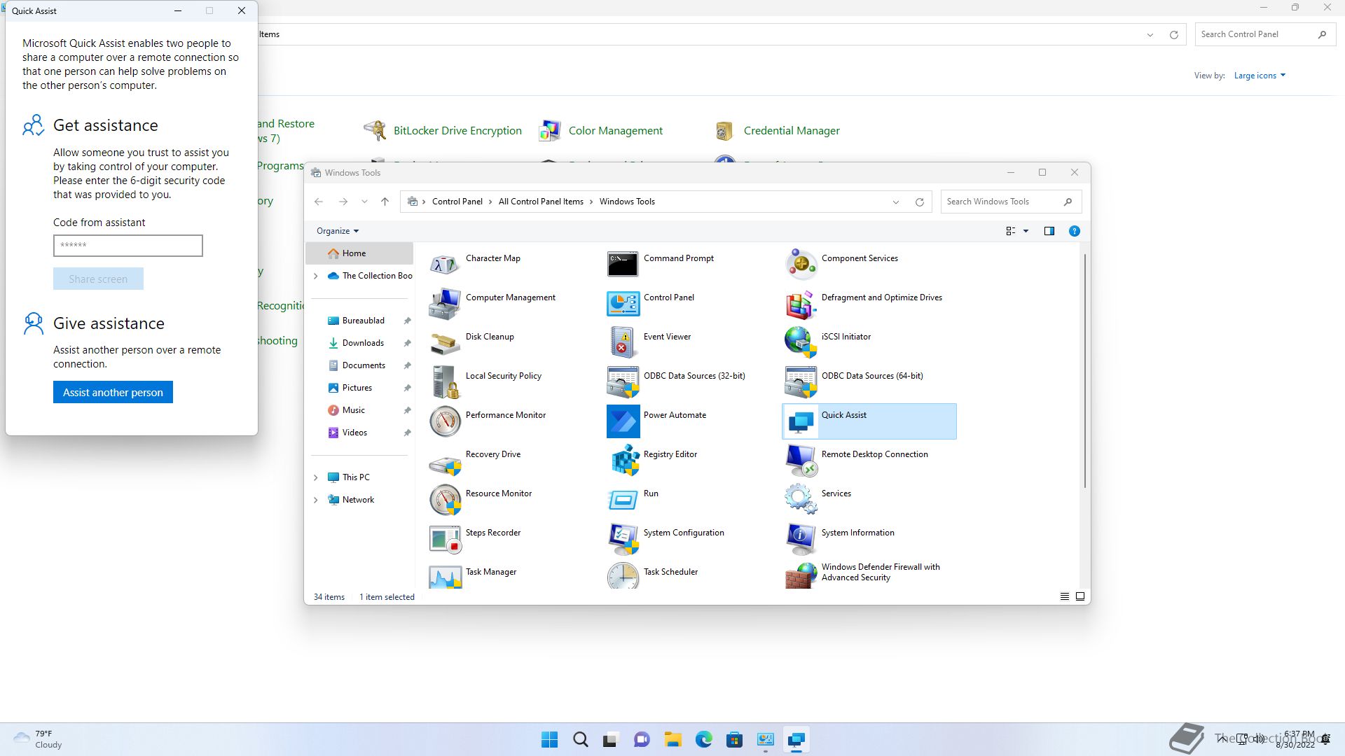Go up one folder level
This screenshot has height=756, width=1345.
(385, 202)
